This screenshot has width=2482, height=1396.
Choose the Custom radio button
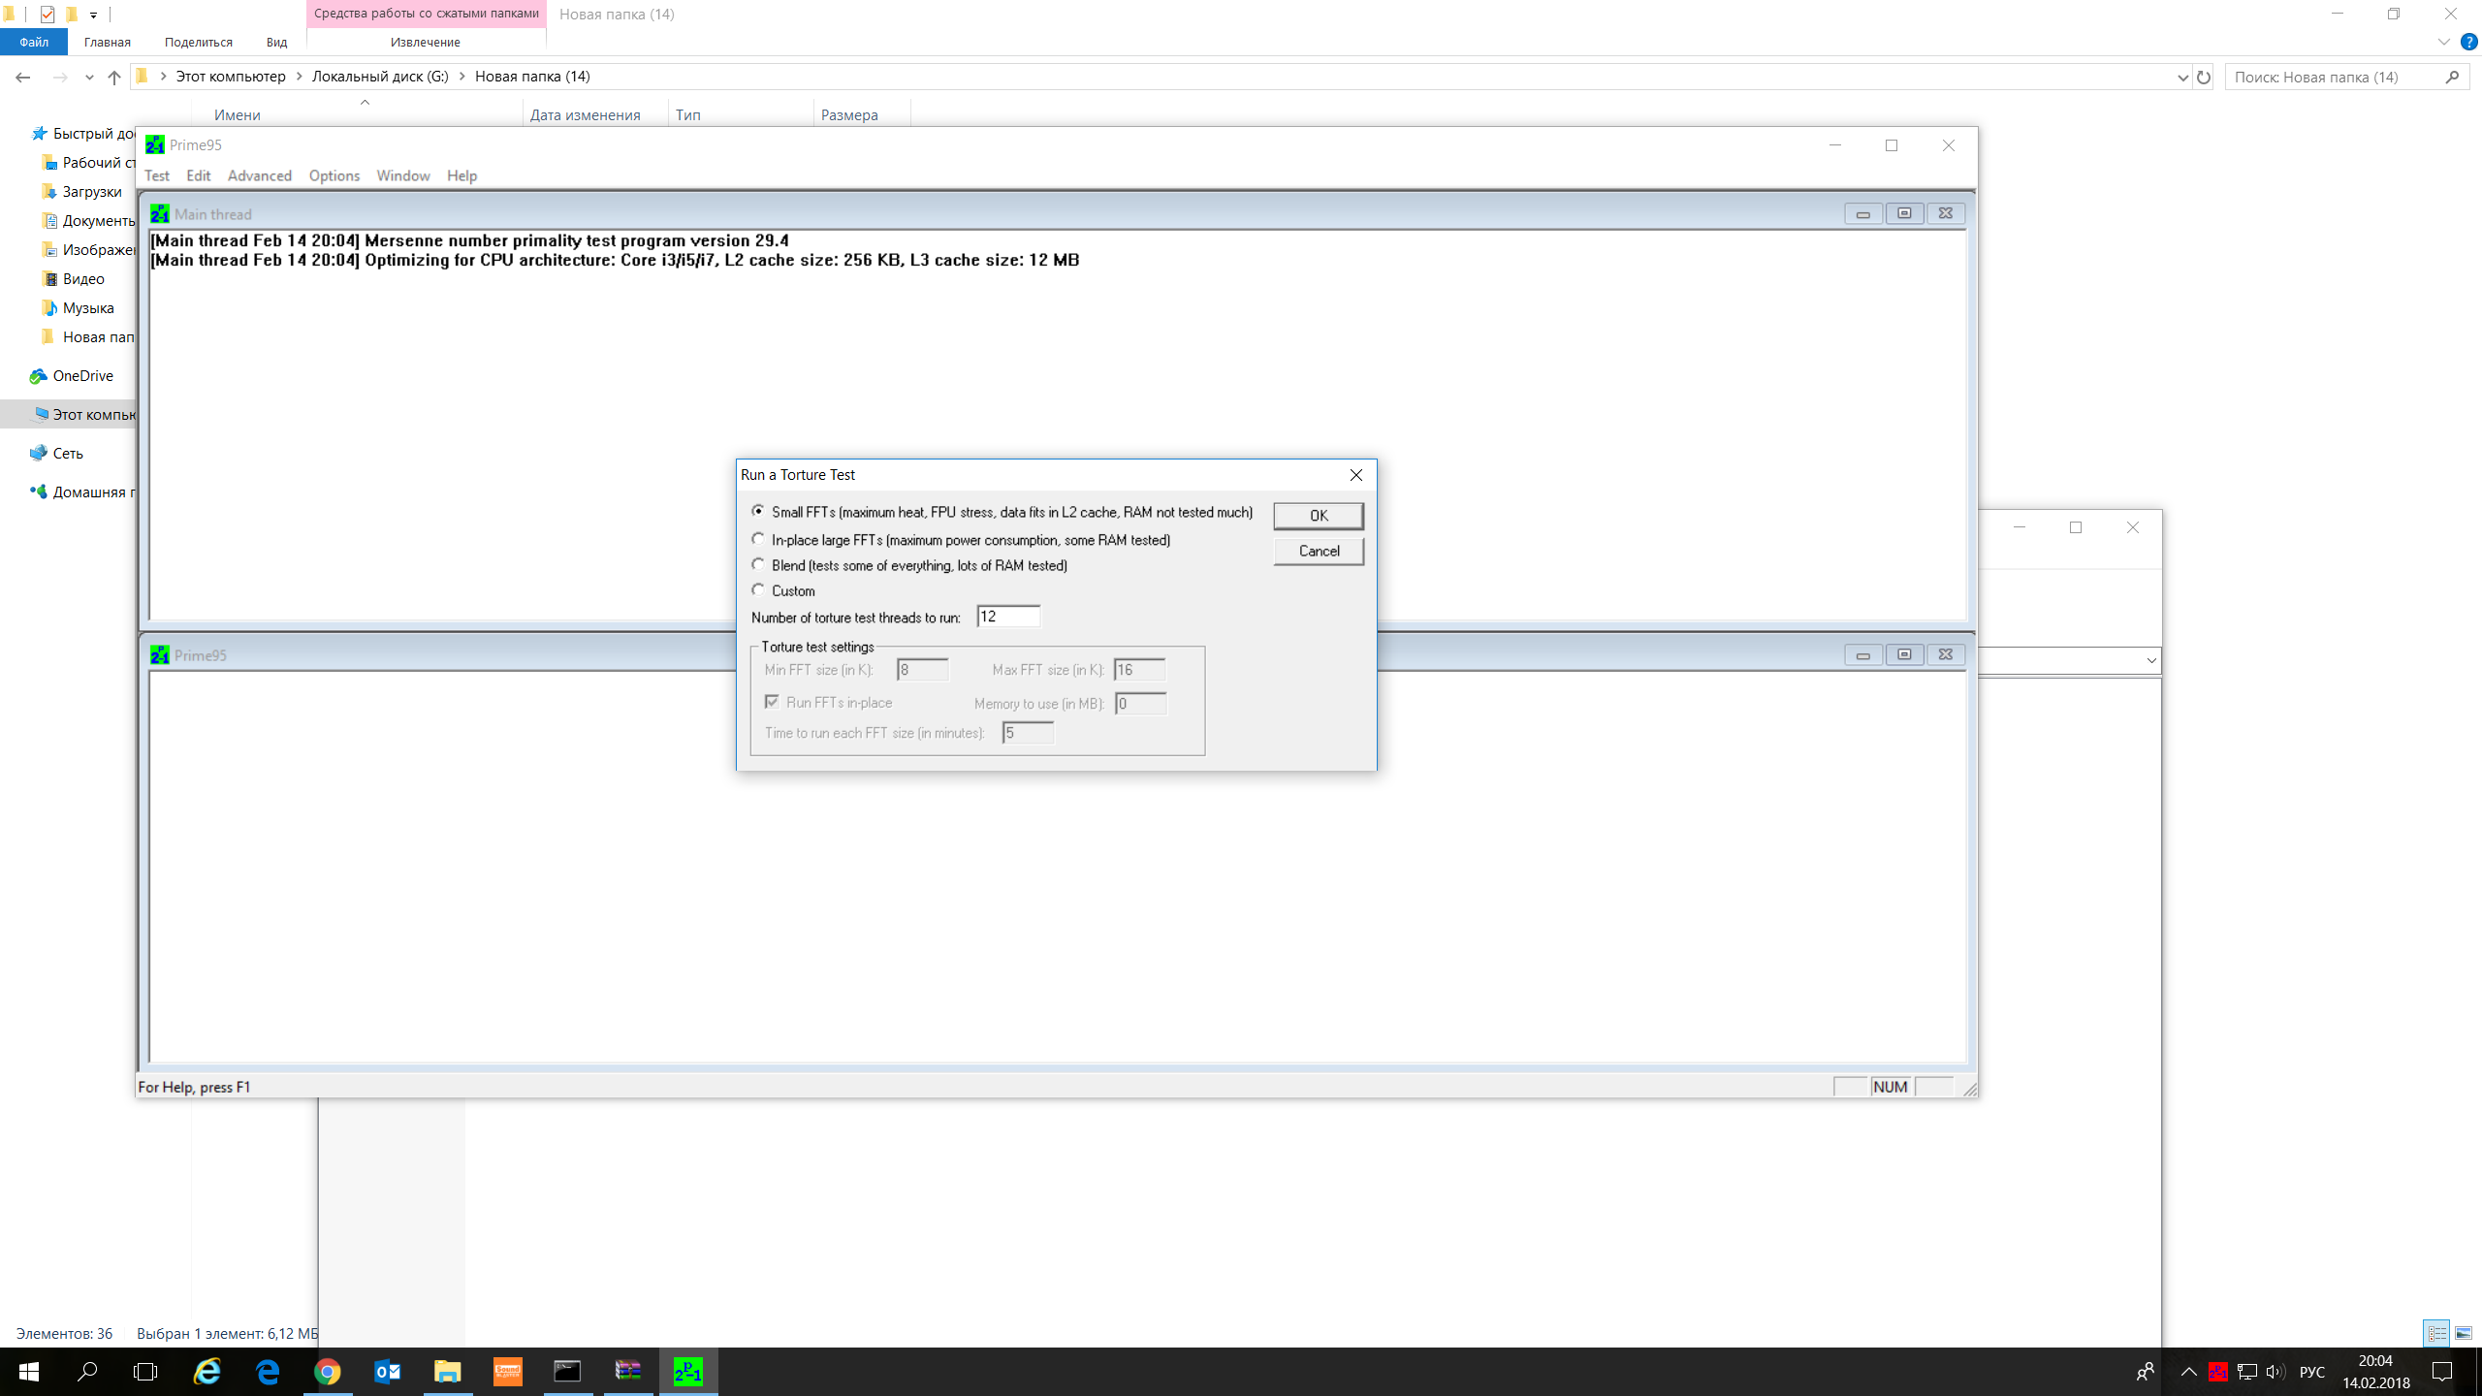point(758,589)
